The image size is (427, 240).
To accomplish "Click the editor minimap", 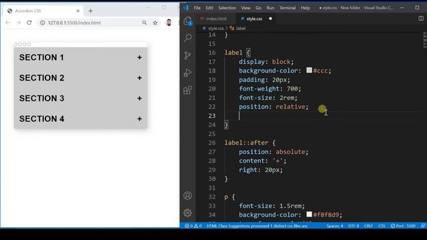I will 424,40.
